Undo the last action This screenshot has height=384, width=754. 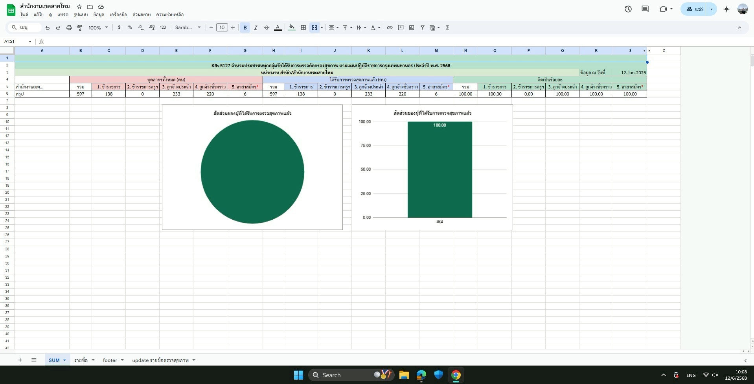(x=48, y=28)
